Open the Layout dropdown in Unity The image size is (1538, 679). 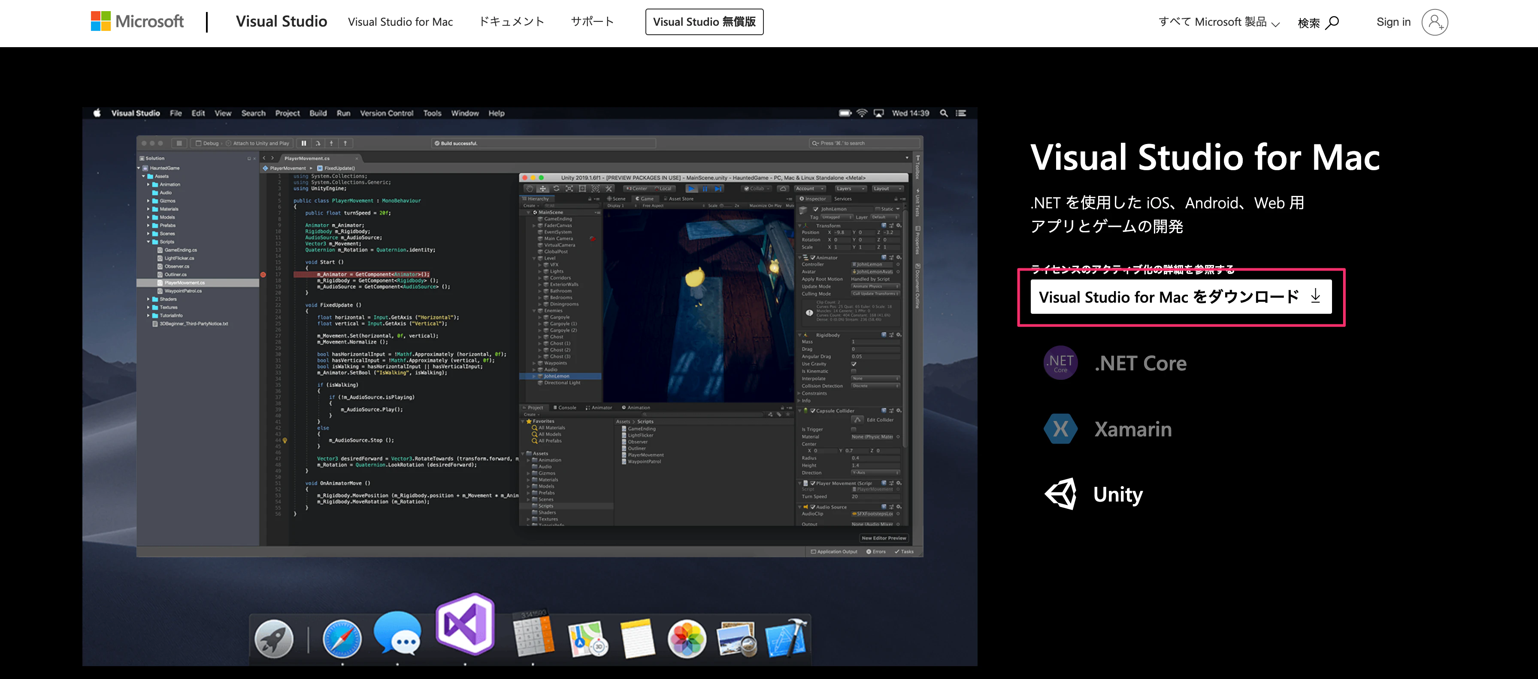tap(888, 189)
